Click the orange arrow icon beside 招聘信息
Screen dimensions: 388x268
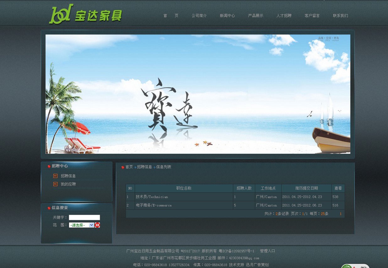pos(55,176)
